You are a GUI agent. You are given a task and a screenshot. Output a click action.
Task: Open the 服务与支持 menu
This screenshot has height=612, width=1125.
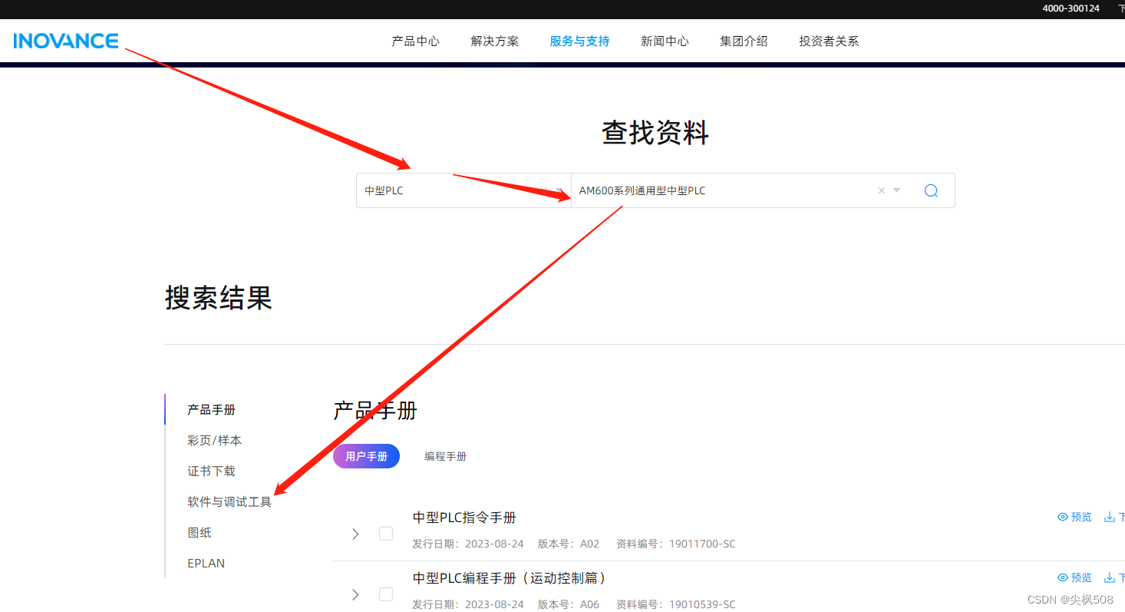579,41
